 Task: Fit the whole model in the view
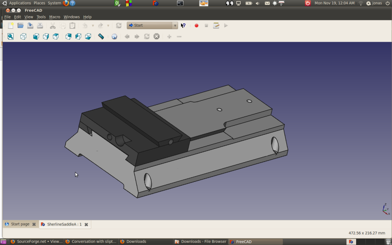10,36
